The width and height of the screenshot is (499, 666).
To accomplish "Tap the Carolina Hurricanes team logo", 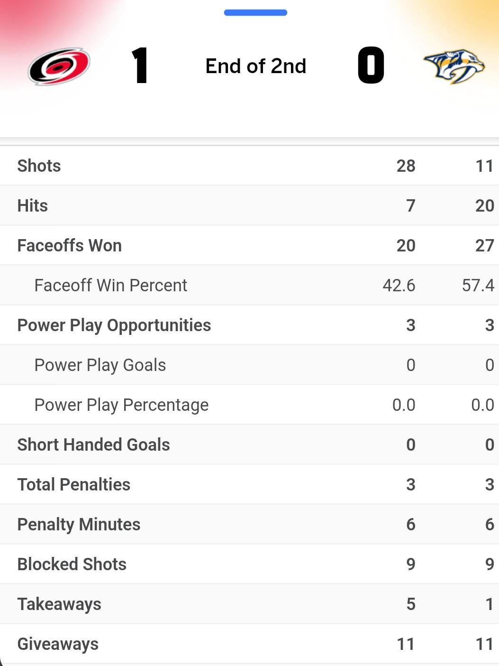I will pyautogui.click(x=59, y=66).
